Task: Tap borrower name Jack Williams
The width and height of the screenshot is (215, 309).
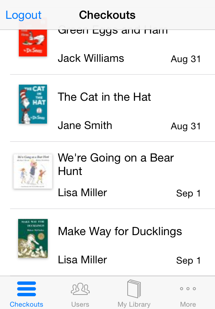Action: click(91, 58)
